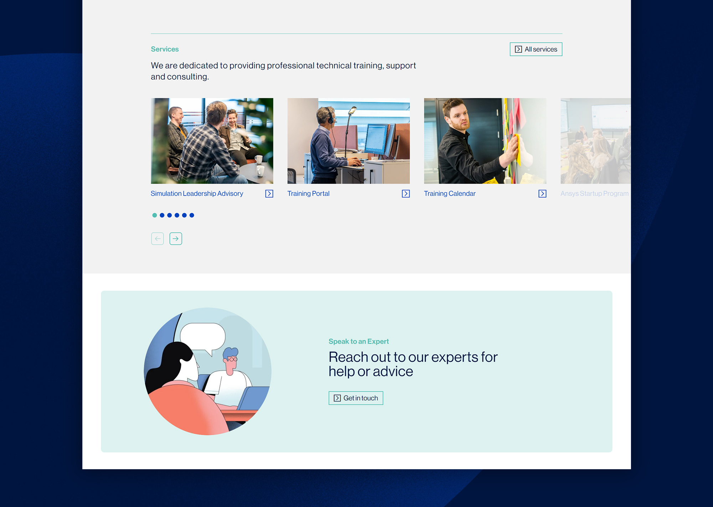This screenshot has height=507, width=713.
Task: Click the previous carousel navigation arrow
Action: [x=158, y=238]
